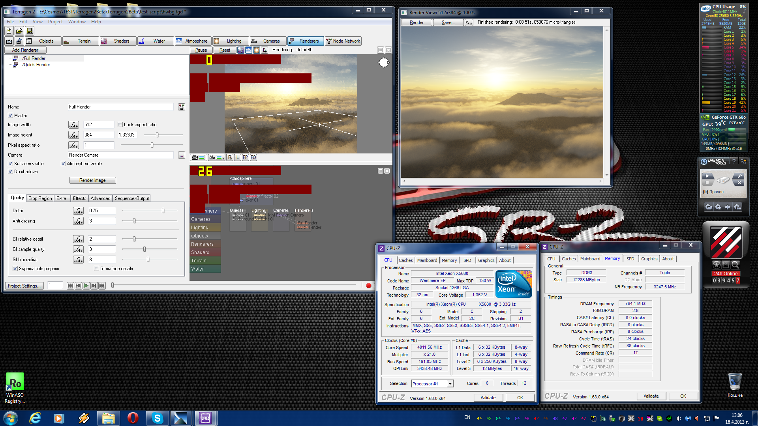758x426 pixels.
Task: Enable GI surface details checkbox
Action: pos(96,269)
